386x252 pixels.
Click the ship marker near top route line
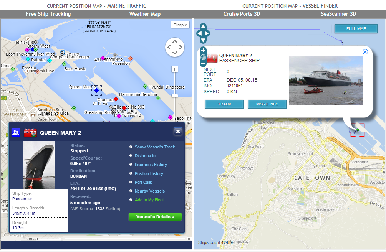(x=341, y=41)
